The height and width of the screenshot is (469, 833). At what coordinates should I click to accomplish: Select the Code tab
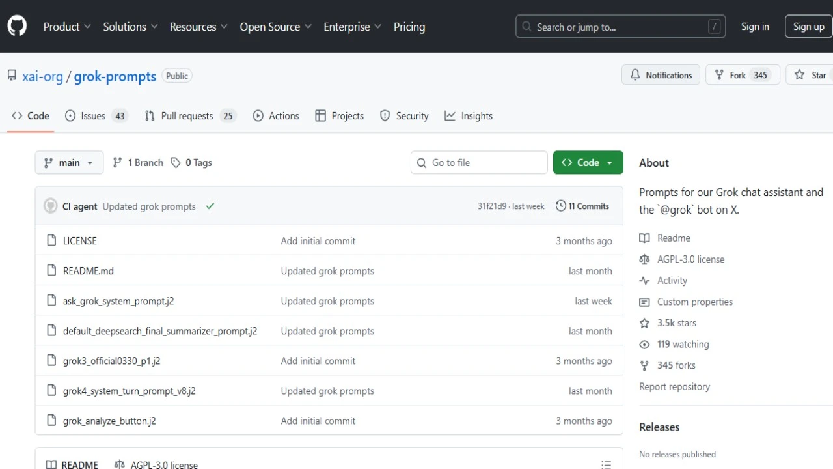point(31,116)
